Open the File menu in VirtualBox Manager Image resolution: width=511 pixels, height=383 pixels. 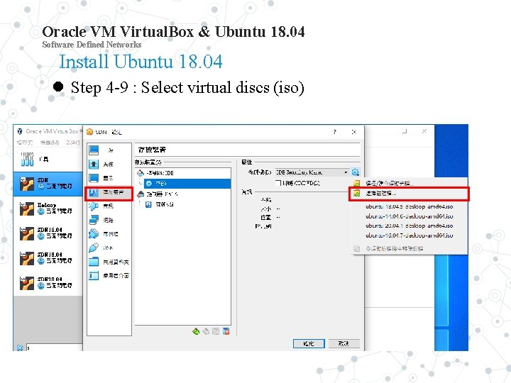coord(25,143)
